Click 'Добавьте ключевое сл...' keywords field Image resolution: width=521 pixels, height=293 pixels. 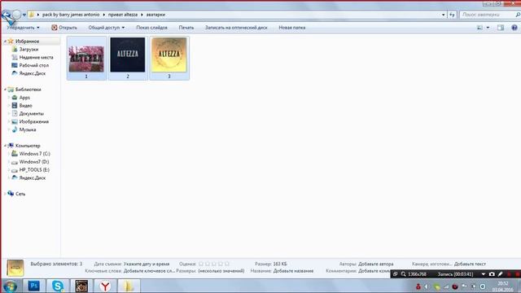click(x=149, y=271)
